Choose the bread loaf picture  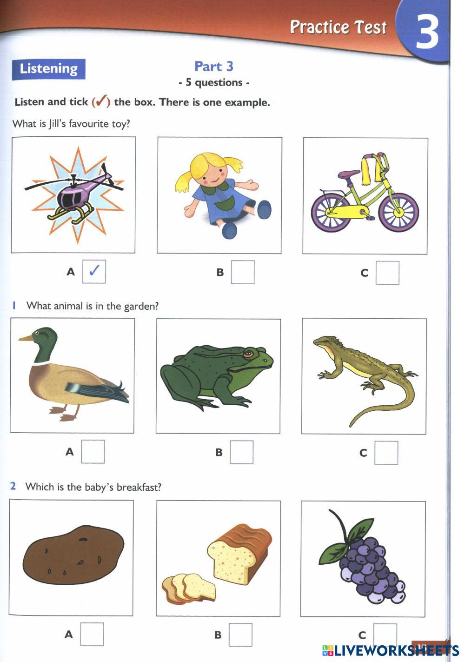(x=219, y=559)
